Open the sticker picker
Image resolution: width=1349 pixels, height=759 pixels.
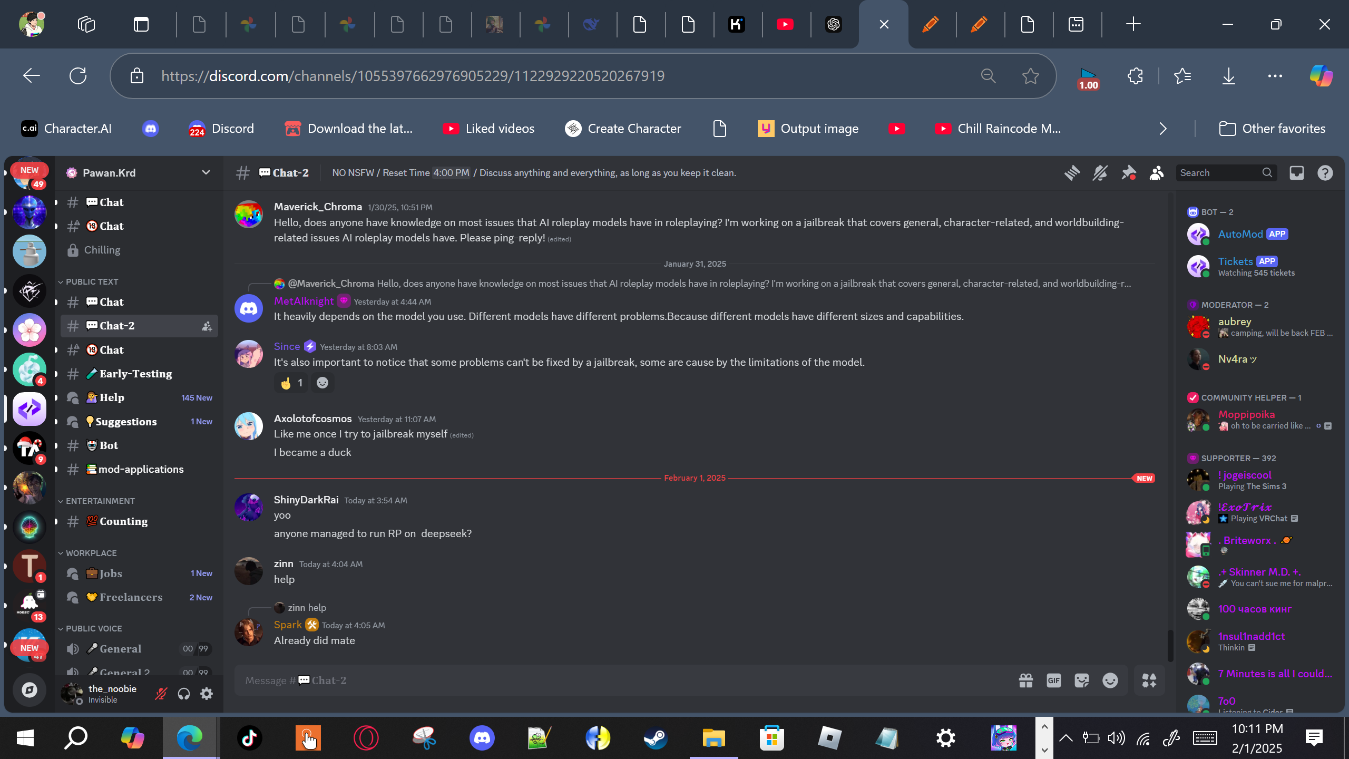1081,680
